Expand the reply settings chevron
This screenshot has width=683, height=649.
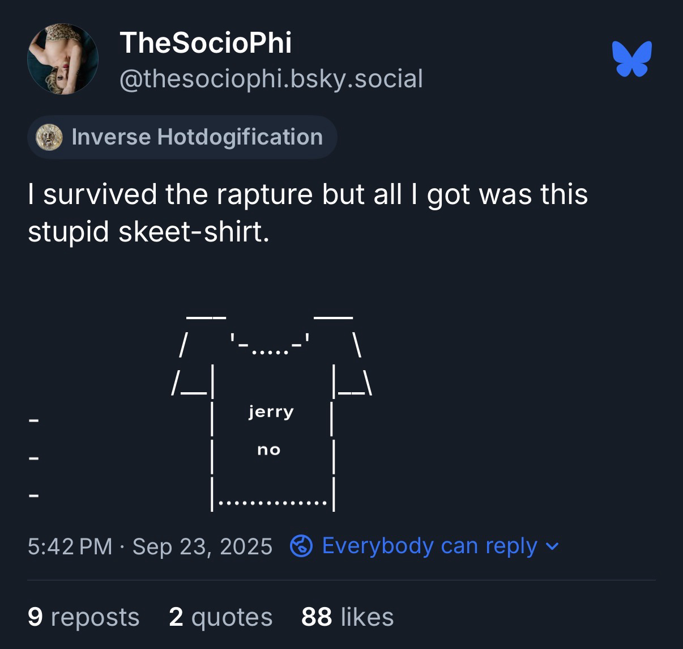coord(552,546)
